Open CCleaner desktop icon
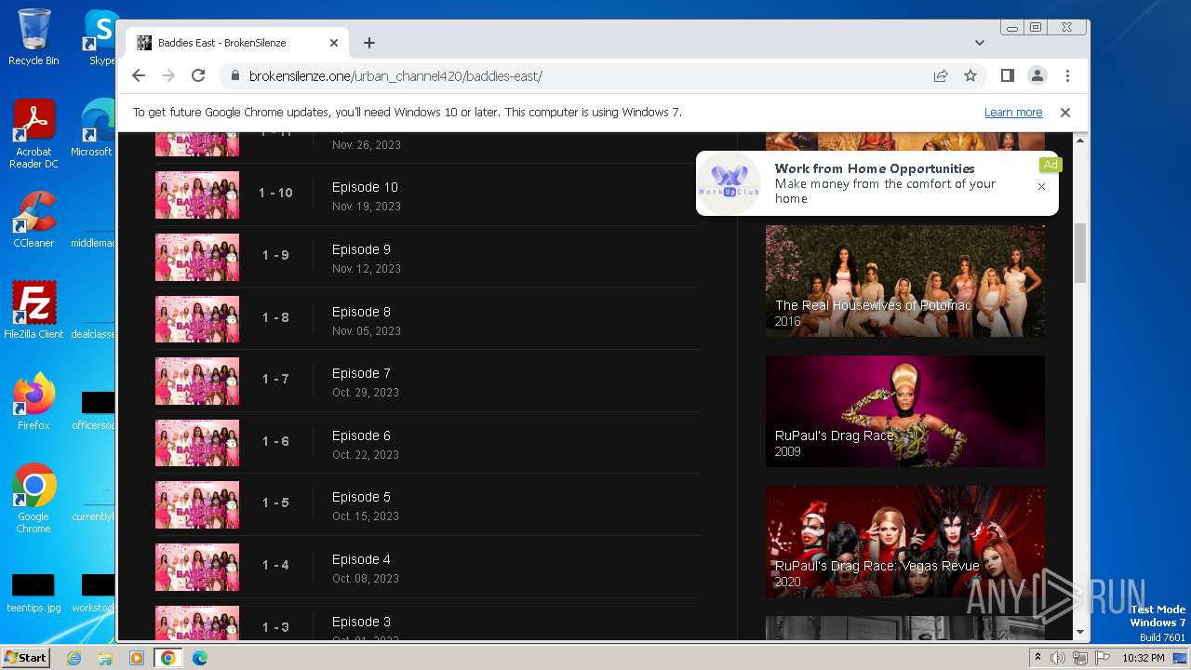 (33, 220)
